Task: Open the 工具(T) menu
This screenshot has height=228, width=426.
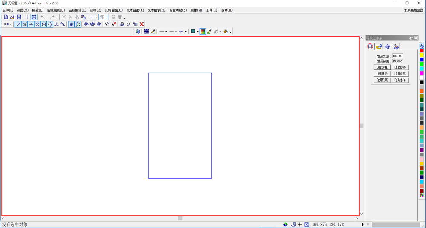Action: [211, 10]
